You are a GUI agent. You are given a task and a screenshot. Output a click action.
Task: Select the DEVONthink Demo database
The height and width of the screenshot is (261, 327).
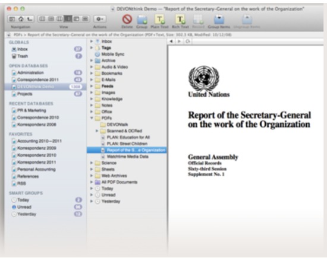point(46,87)
